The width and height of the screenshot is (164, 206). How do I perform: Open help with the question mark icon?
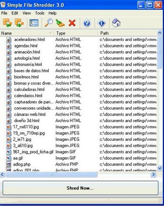pyautogui.click(x=87, y=23)
